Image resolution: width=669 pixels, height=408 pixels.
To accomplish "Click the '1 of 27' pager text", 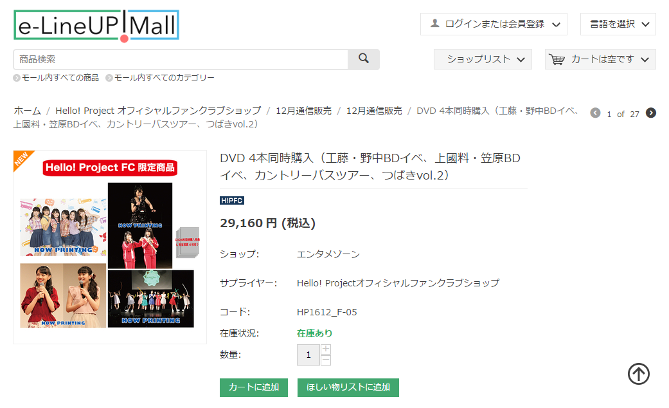I will pos(623,114).
